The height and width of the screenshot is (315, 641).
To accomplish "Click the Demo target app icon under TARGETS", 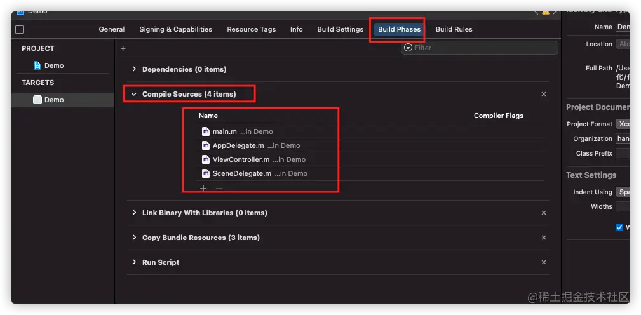I will click(x=37, y=100).
